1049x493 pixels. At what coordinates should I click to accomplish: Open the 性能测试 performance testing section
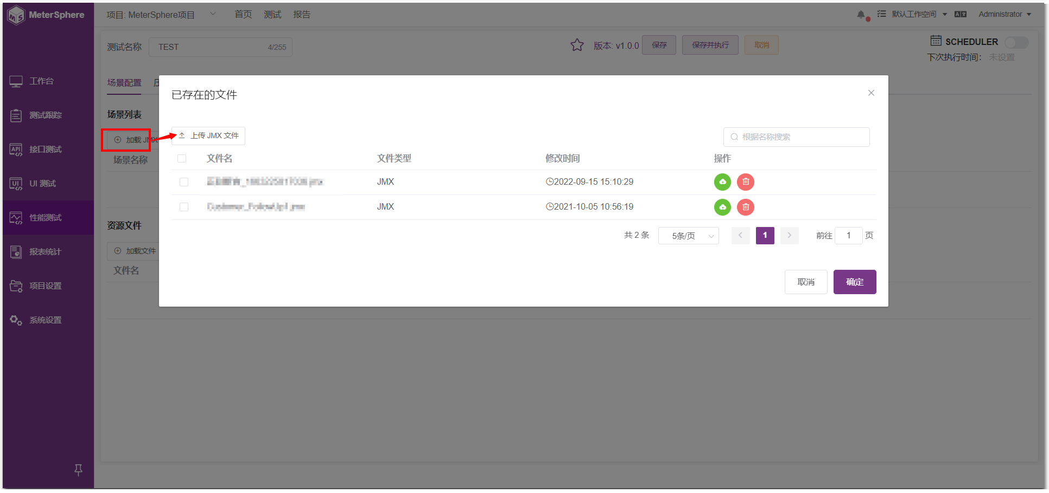(48, 218)
